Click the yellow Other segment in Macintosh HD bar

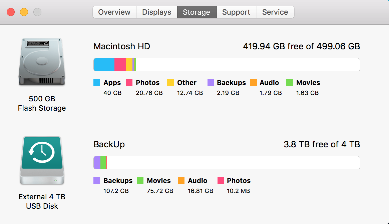[x=129, y=65]
